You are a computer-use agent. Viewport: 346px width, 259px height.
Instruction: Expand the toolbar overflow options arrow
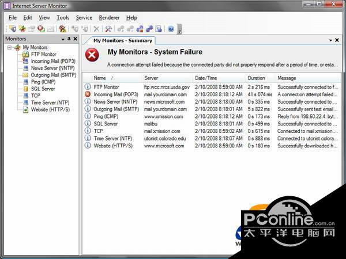179,29
